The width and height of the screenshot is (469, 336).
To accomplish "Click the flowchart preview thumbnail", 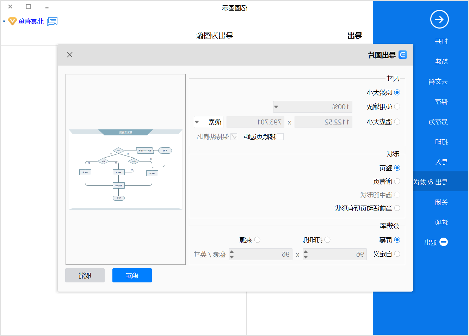I will click(x=125, y=170).
